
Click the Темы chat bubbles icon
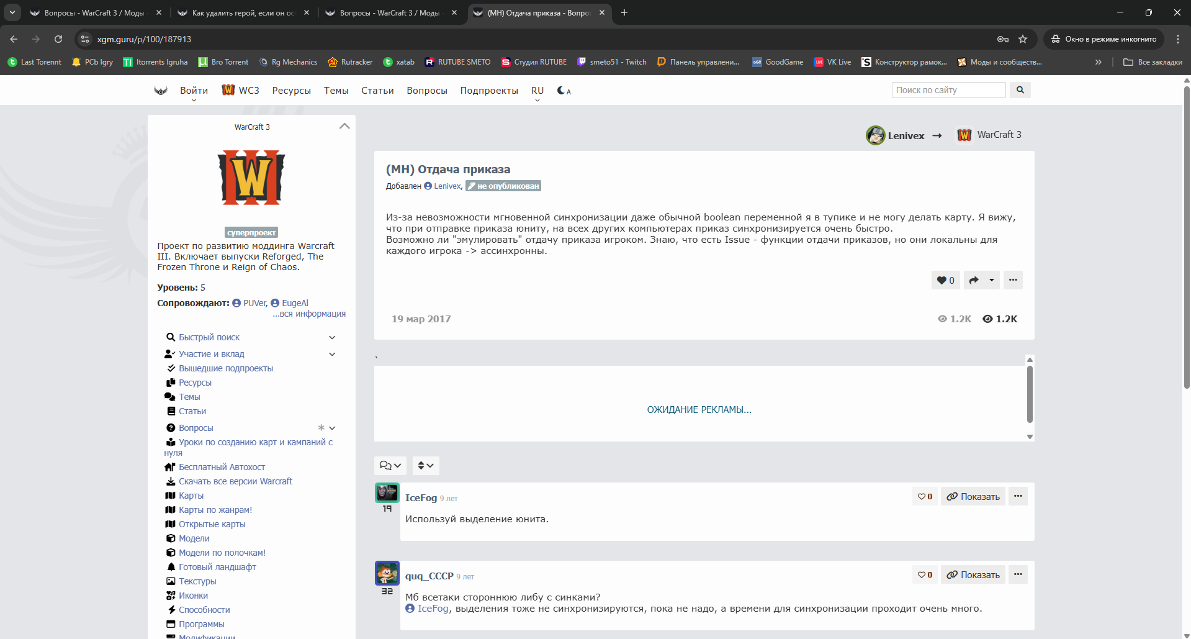coord(170,397)
